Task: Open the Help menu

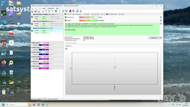Action: click(x=57, y=8)
